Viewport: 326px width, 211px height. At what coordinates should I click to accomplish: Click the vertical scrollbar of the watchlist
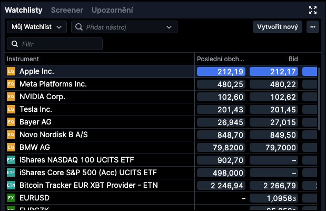319,100
